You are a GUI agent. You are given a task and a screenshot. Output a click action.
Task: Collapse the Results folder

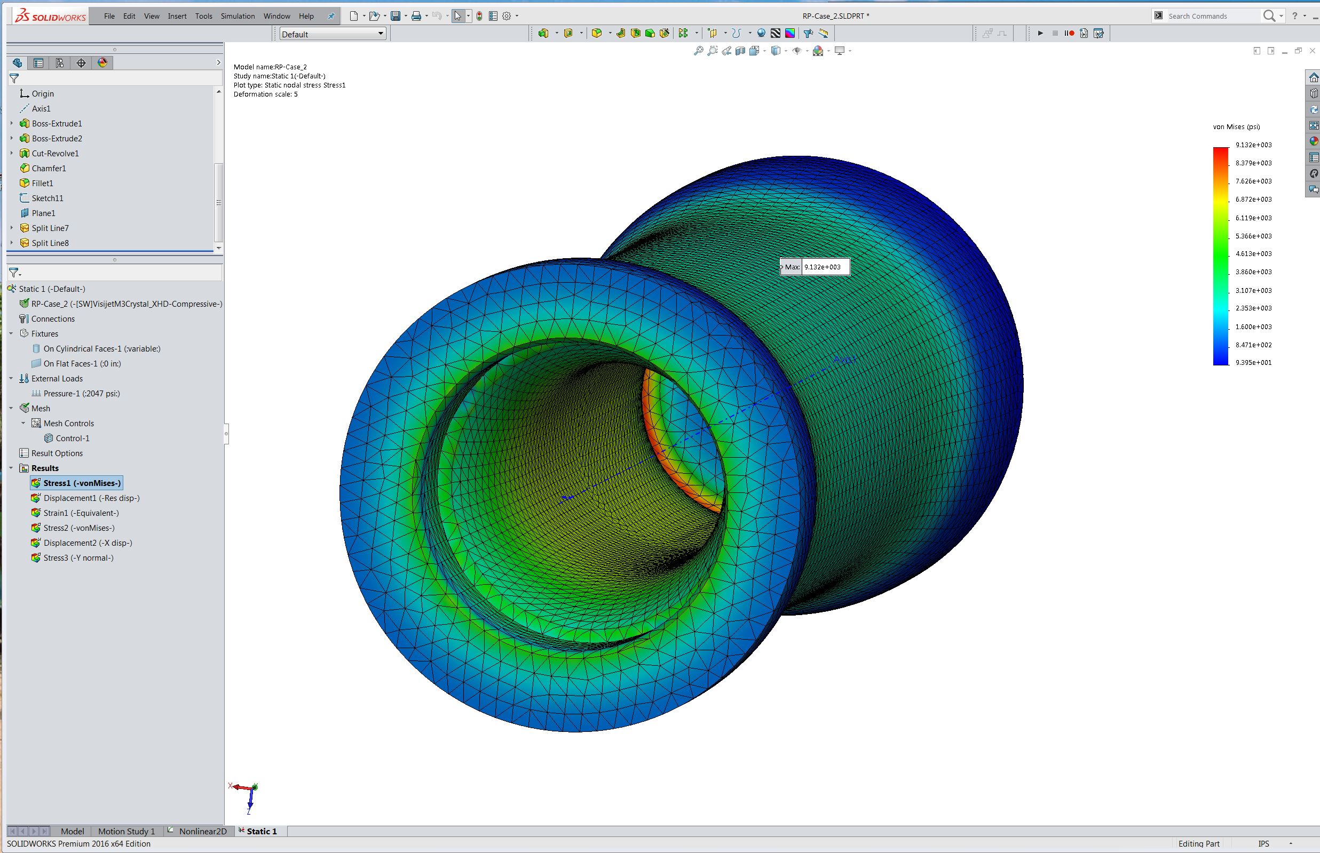(x=11, y=468)
